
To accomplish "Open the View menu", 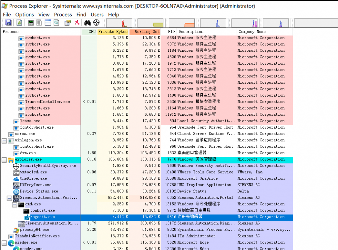I will 44,15.
